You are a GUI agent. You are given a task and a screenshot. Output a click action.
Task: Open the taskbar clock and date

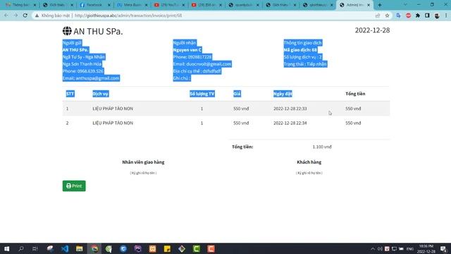(x=426, y=248)
